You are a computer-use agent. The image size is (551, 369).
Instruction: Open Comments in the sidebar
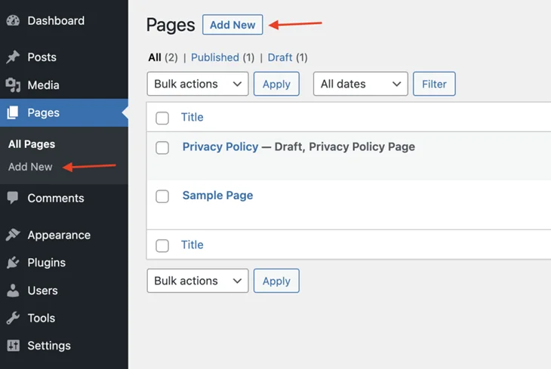64,198
